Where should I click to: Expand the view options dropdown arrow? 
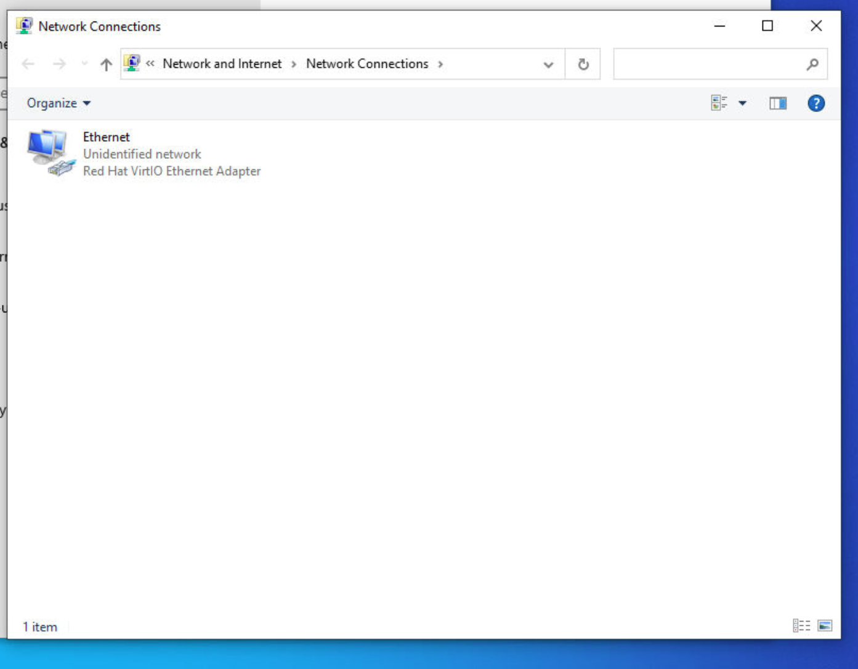pyautogui.click(x=743, y=103)
